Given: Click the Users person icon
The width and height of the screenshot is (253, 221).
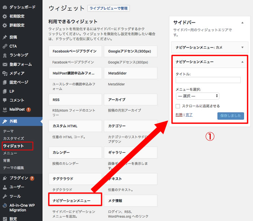Looking at the screenshot, I should tap(5, 187).
